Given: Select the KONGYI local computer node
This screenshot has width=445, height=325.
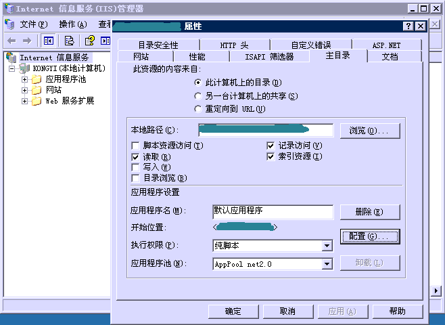Looking at the screenshot, I should [68, 68].
